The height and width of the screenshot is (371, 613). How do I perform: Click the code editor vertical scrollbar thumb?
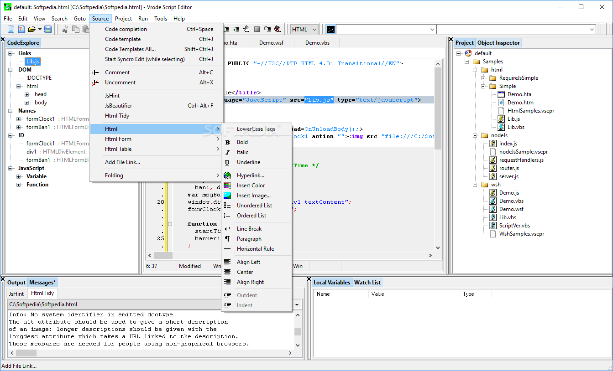438,109
